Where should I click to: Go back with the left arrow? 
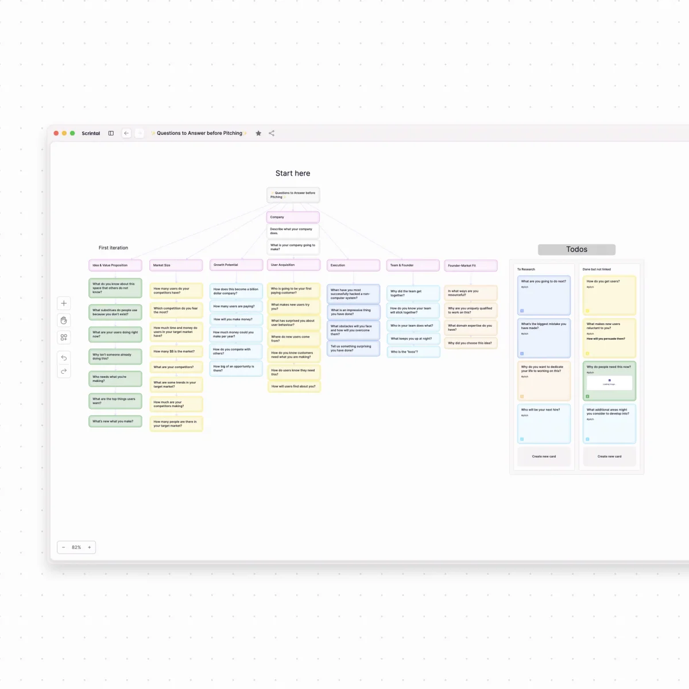click(x=126, y=133)
